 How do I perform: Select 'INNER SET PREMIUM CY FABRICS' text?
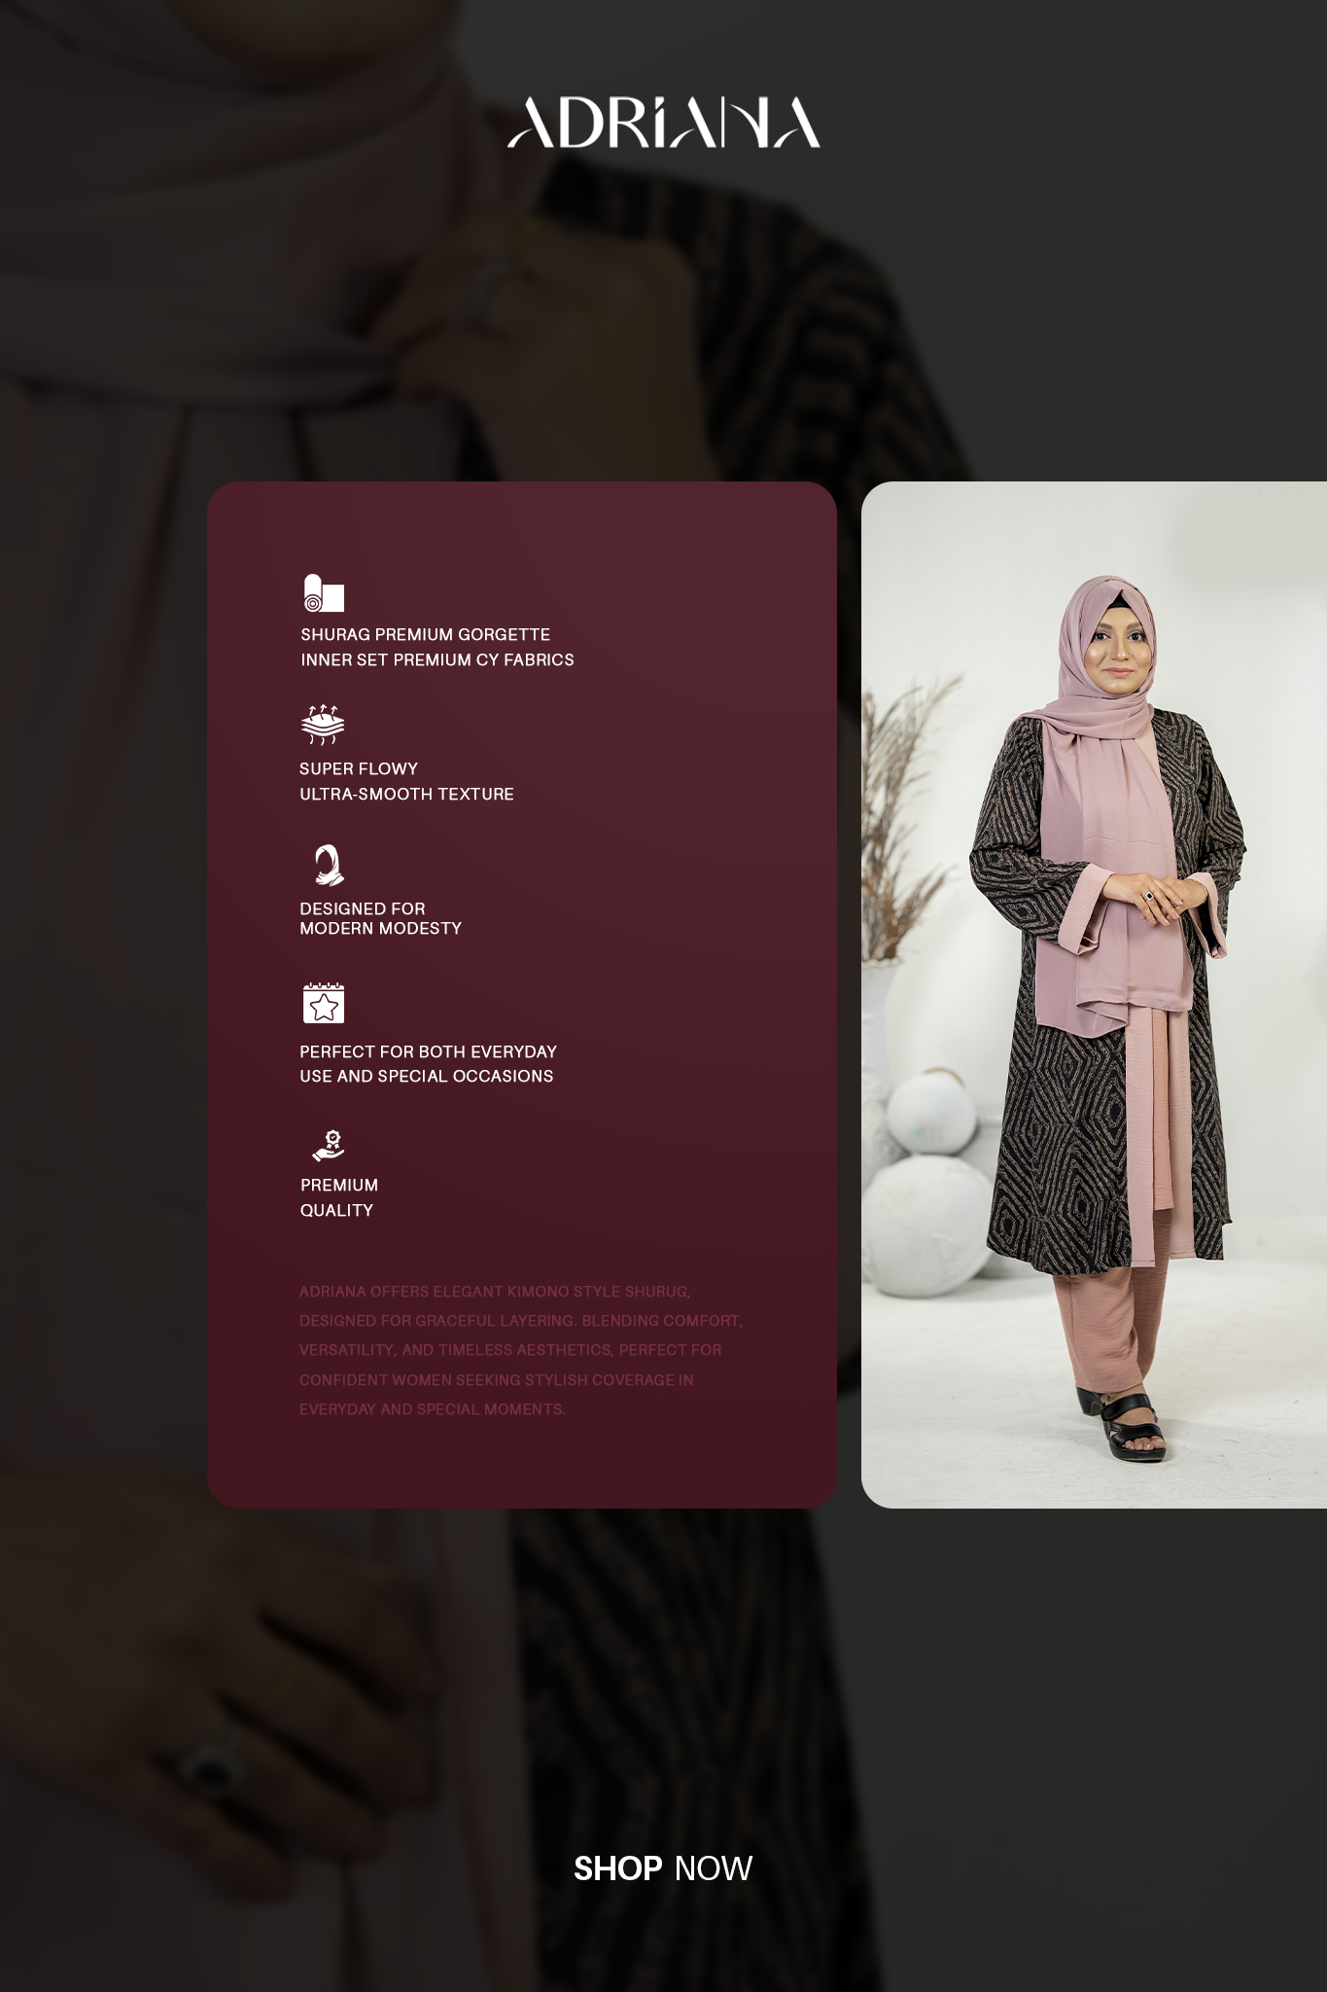437,659
